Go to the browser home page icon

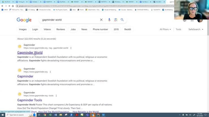(x=13, y=6)
